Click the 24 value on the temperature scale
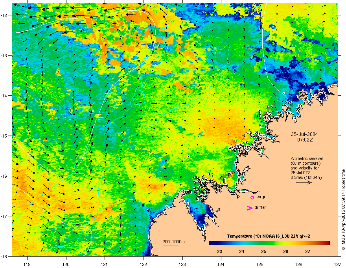The height and width of the screenshot is (268, 346). click(242, 251)
